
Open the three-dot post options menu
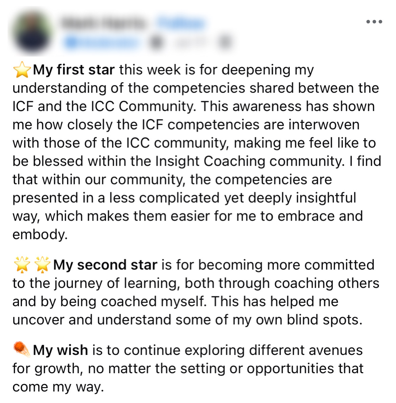point(374,22)
